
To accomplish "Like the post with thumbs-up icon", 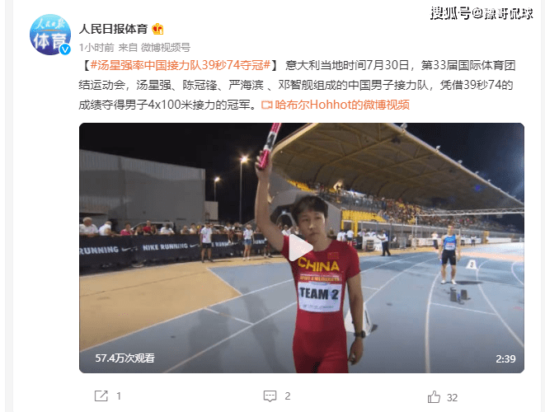I will coord(434,396).
